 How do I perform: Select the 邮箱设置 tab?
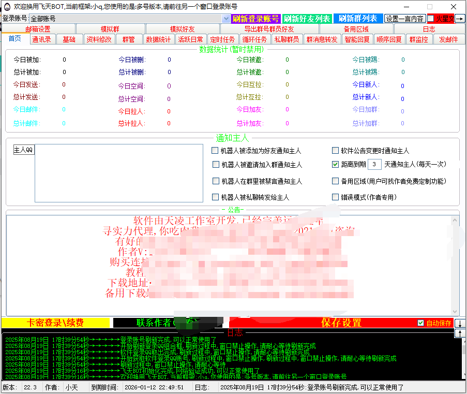point(38,29)
